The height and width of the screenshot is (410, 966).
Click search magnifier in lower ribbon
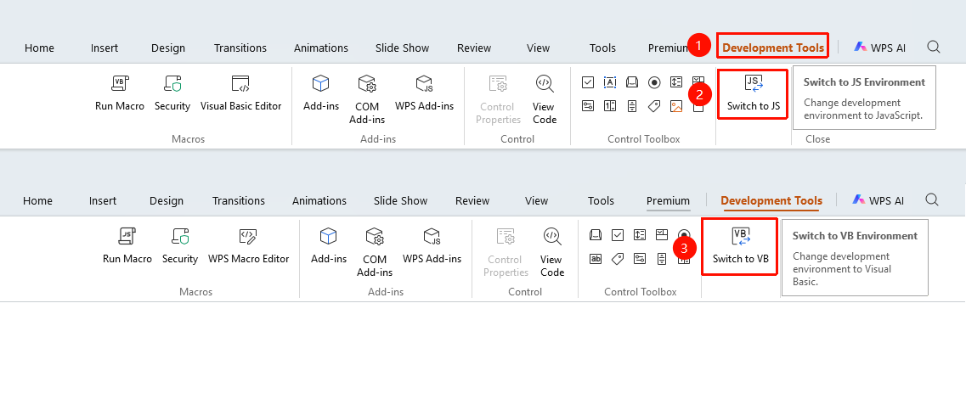[932, 199]
